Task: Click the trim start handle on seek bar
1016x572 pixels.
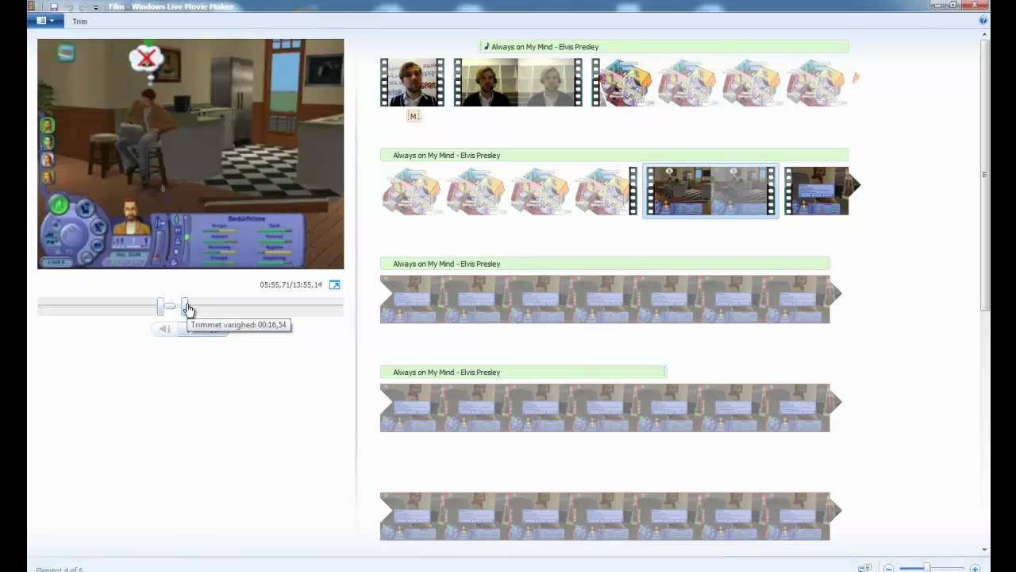Action: point(160,306)
